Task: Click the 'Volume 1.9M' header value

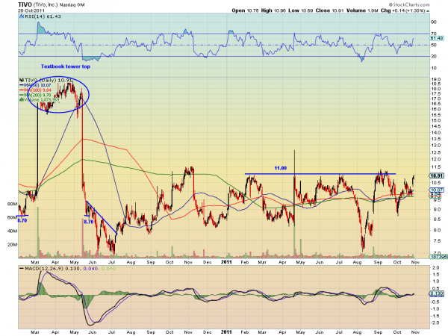Action: pos(362,10)
